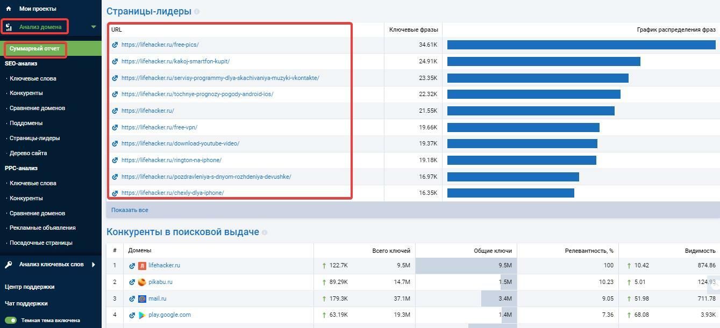Screen dimensions: 720x328
Task: Open the info icon next to Страницы-лидеры heading
Action: pos(197,11)
